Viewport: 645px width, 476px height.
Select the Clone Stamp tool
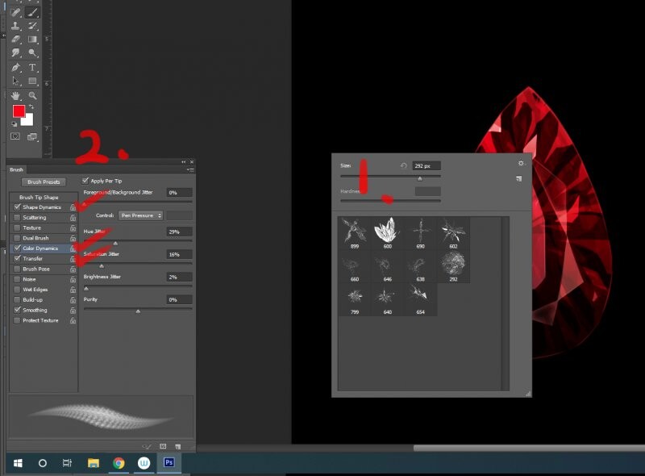16,26
